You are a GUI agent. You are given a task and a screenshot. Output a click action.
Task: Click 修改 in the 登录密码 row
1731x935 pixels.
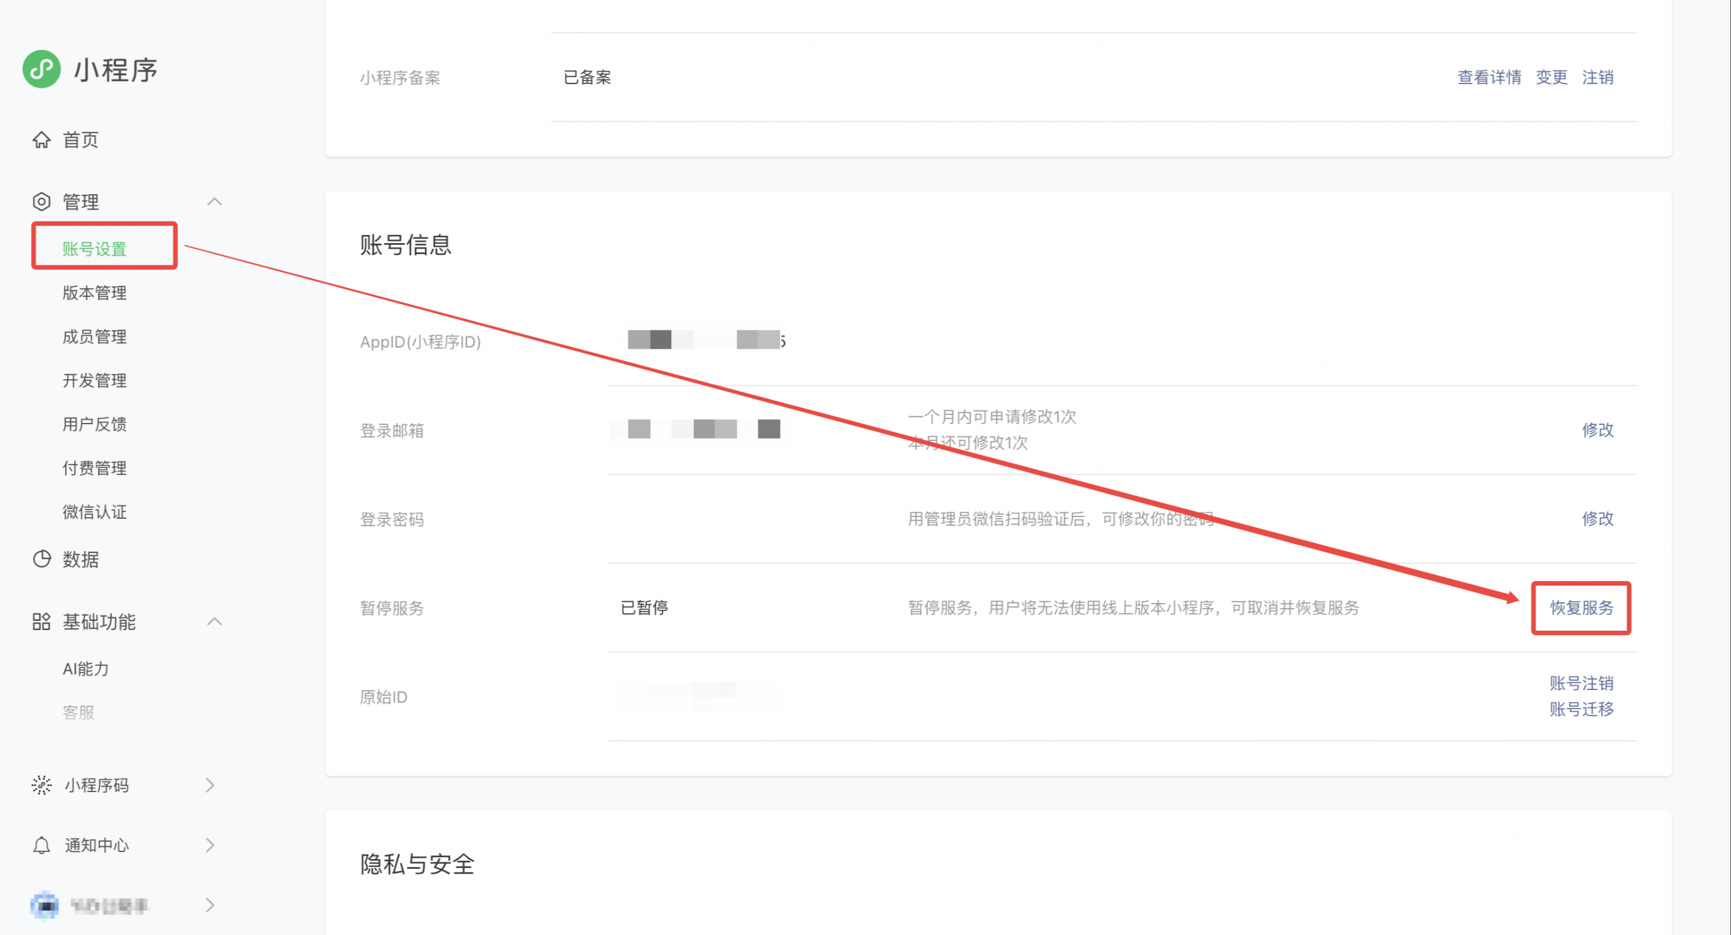click(x=1598, y=518)
